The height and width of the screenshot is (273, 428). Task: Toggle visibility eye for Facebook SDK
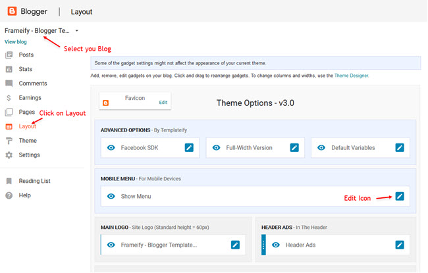point(111,147)
